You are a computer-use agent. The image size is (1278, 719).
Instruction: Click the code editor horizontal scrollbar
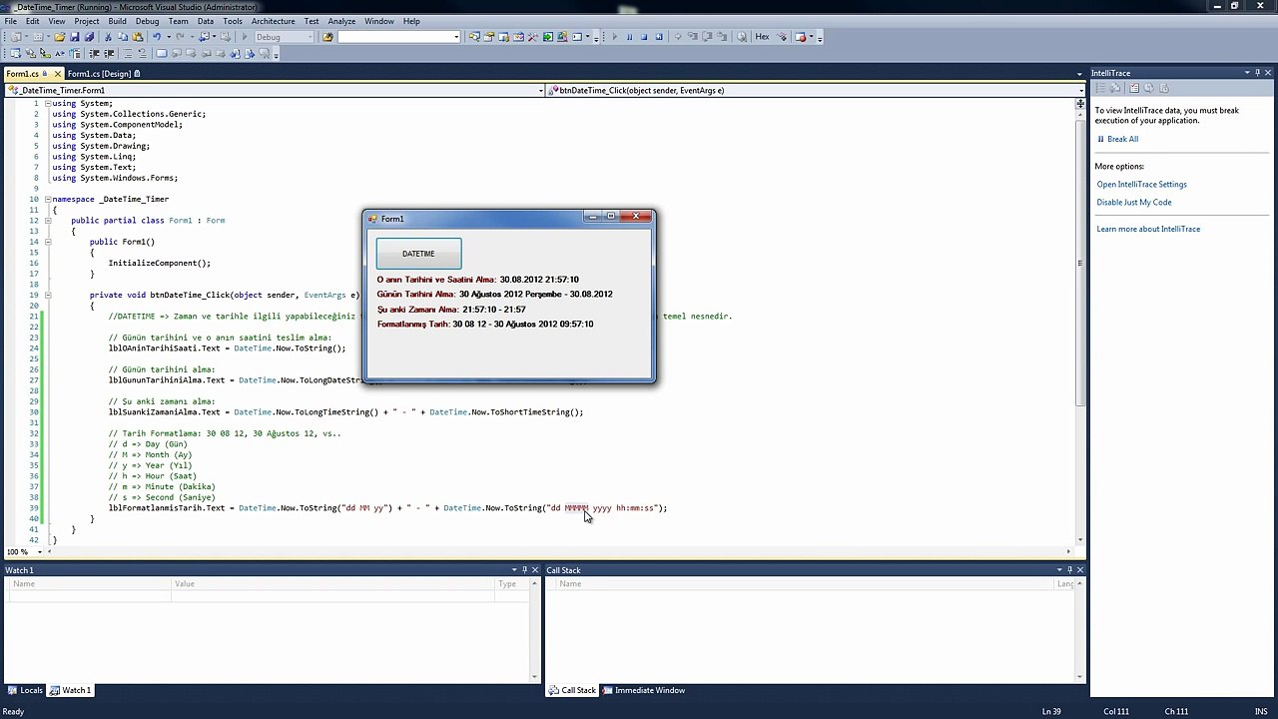[559, 551]
